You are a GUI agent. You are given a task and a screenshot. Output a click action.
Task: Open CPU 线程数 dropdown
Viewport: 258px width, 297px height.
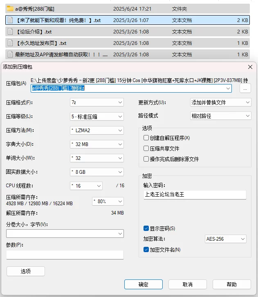[x=86, y=186]
